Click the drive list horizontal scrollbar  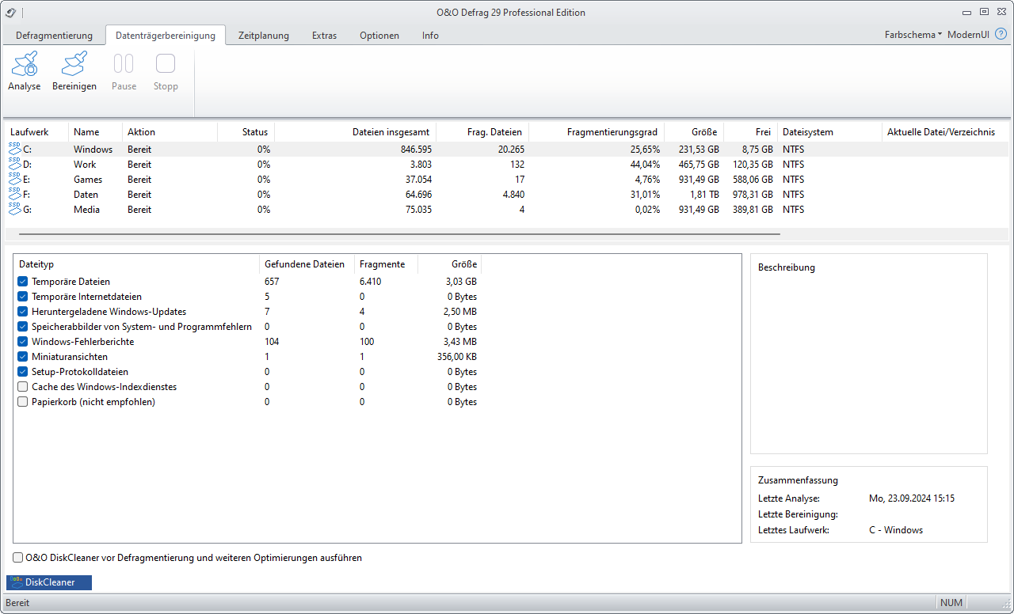click(x=399, y=234)
